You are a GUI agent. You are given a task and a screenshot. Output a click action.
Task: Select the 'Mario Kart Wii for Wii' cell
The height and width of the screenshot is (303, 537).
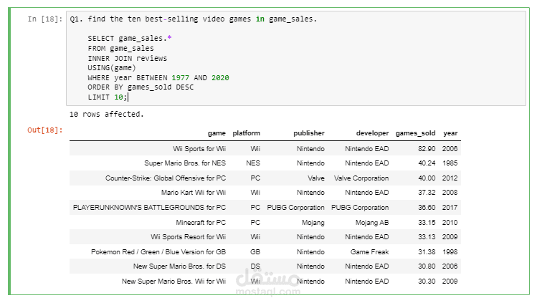pyautogui.click(x=194, y=193)
